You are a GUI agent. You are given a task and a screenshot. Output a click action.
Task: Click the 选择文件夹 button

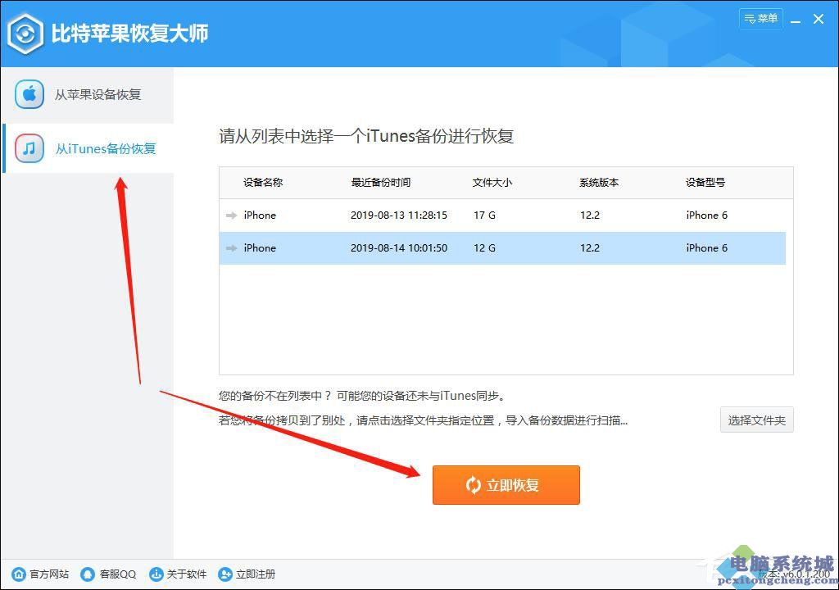click(x=756, y=420)
